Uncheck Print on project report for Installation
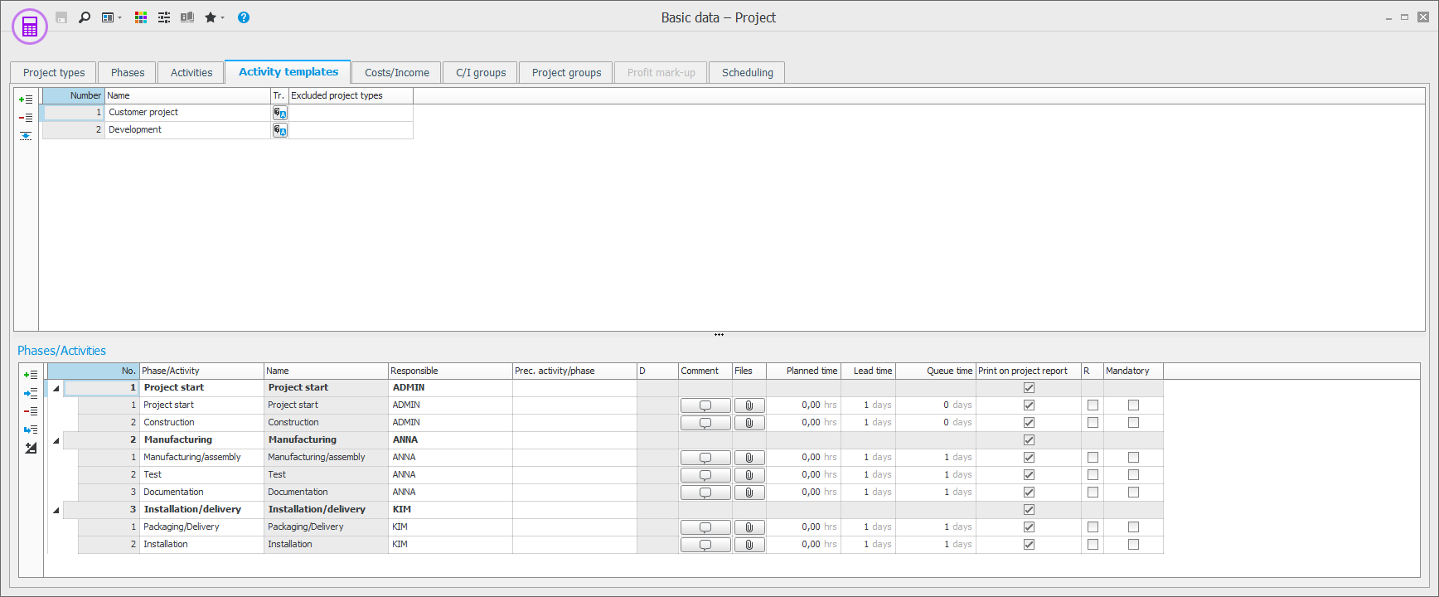 (x=1029, y=545)
